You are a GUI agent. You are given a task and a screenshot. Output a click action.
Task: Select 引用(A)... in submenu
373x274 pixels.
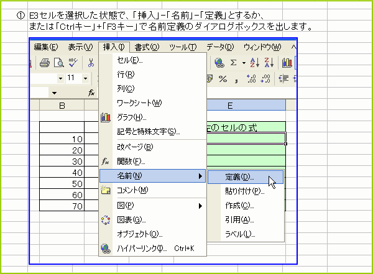tap(246, 220)
